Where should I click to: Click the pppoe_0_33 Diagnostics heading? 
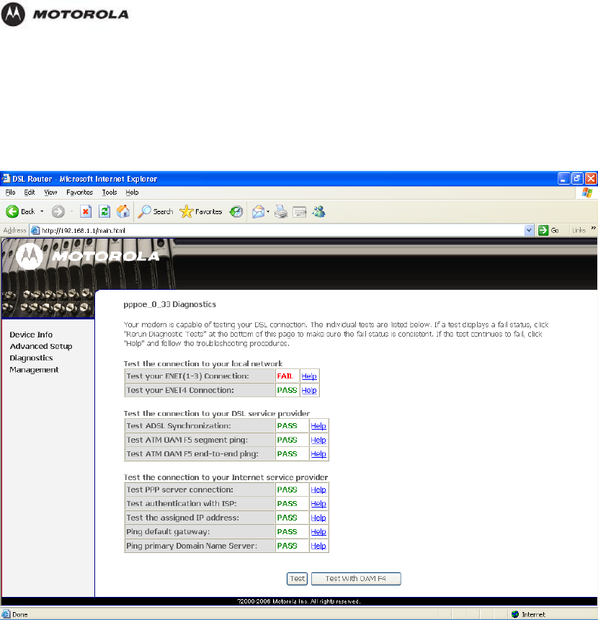(169, 304)
